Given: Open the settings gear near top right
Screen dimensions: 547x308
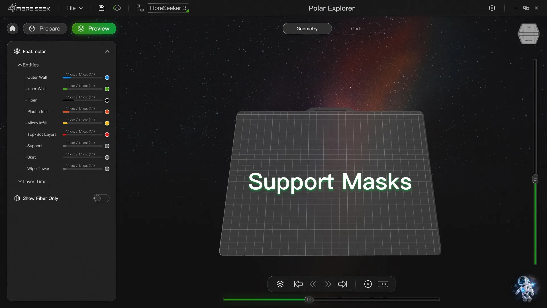Looking at the screenshot, I should coord(492,8).
